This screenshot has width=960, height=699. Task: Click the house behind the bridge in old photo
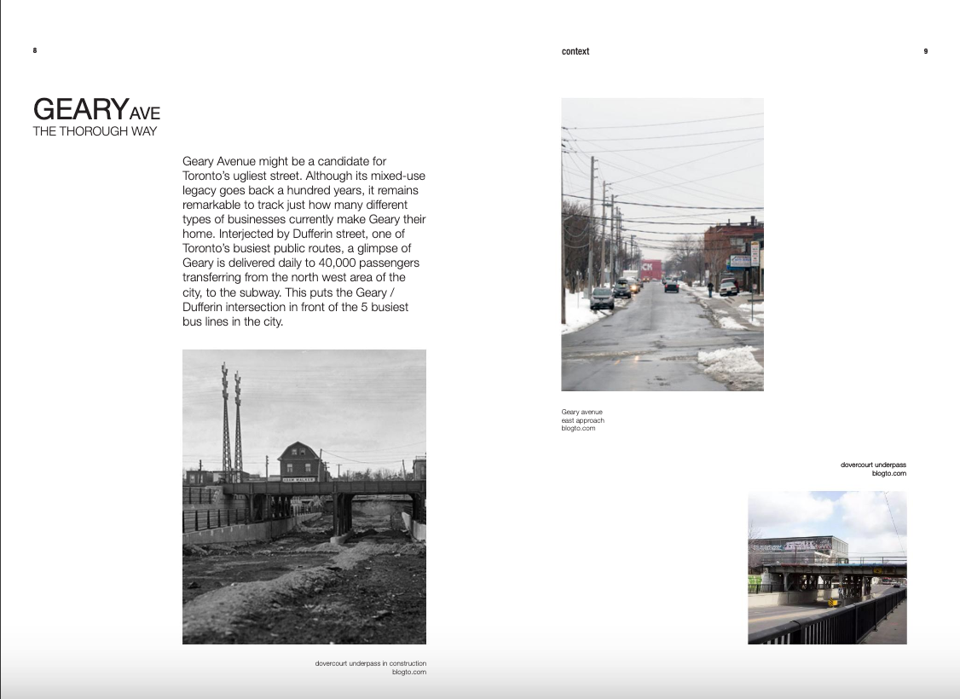304,460
